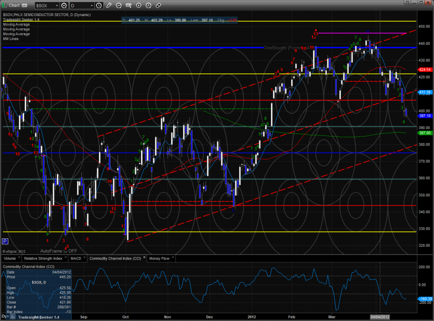Click the symbol settings gear icon
The image size is (434, 321).
(x=64, y=5)
